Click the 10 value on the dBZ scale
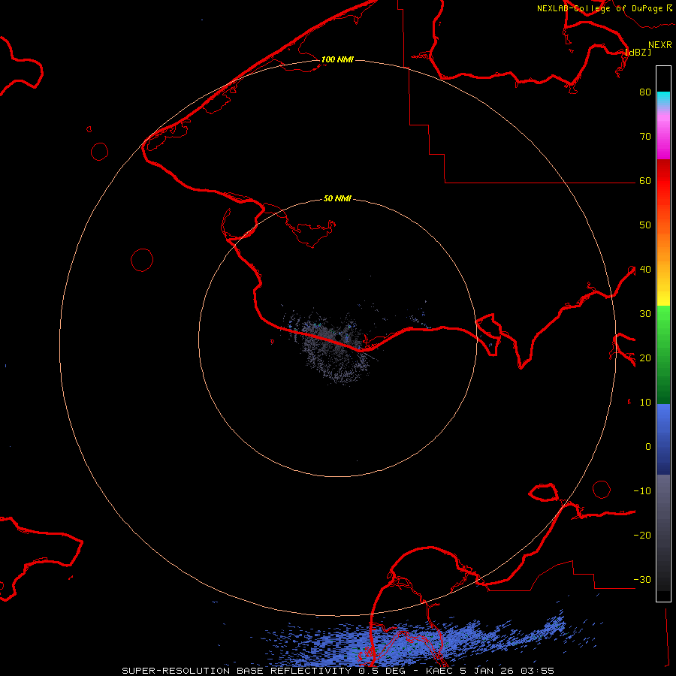Viewport: 676px width, 676px height. coord(645,403)
